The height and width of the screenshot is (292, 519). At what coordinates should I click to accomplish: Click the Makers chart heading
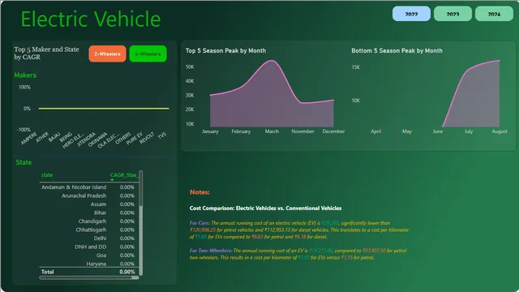coord(25,75)
